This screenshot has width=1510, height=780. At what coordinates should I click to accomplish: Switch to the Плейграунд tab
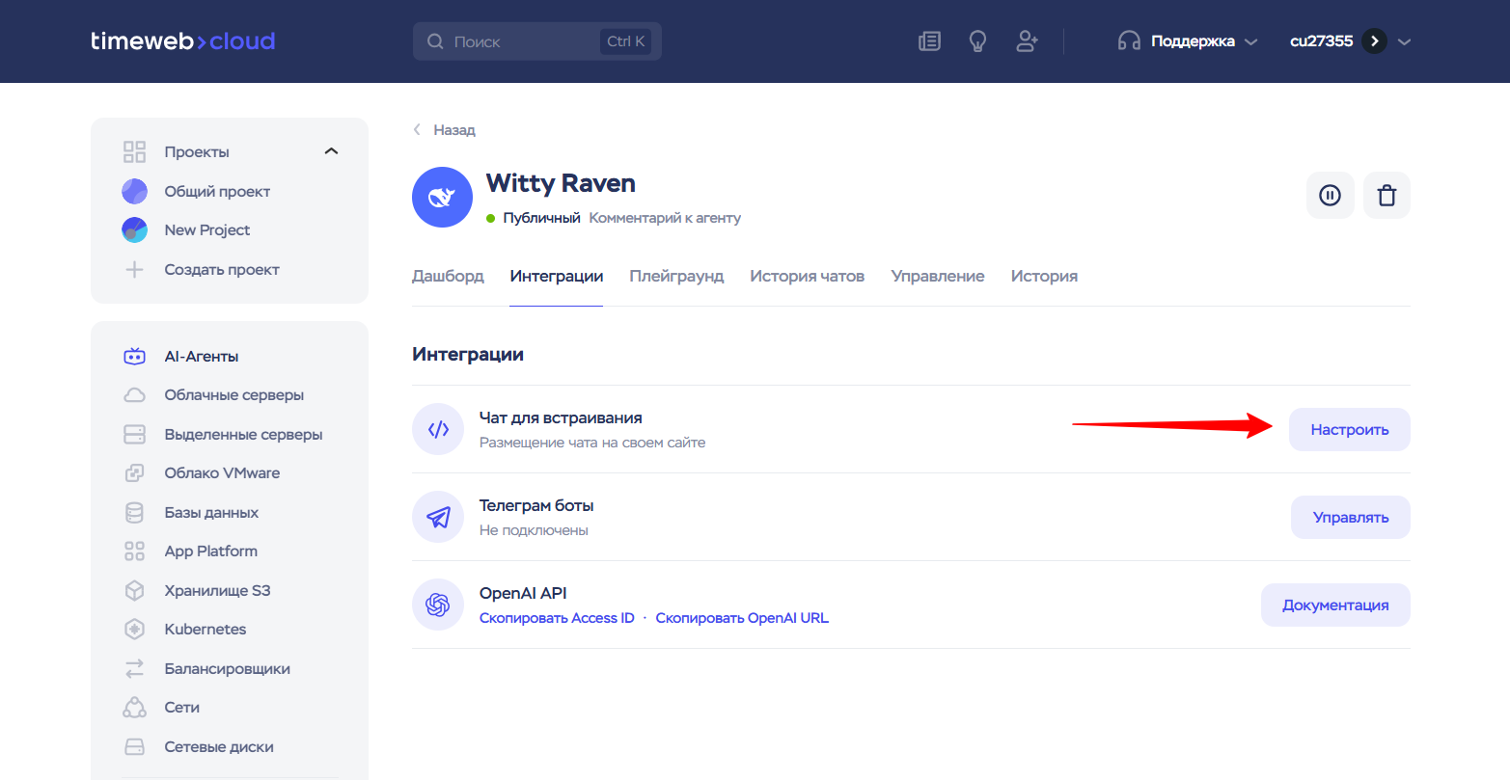676,277
